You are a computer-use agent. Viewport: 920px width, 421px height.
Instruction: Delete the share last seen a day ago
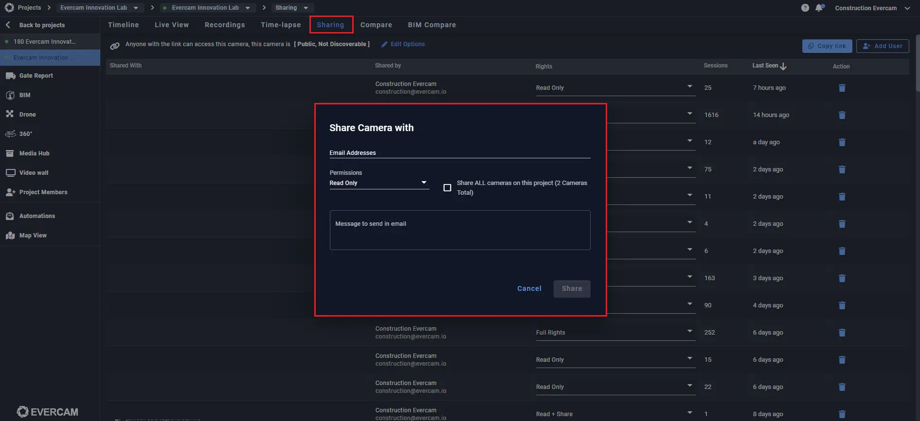coord(842,142)
